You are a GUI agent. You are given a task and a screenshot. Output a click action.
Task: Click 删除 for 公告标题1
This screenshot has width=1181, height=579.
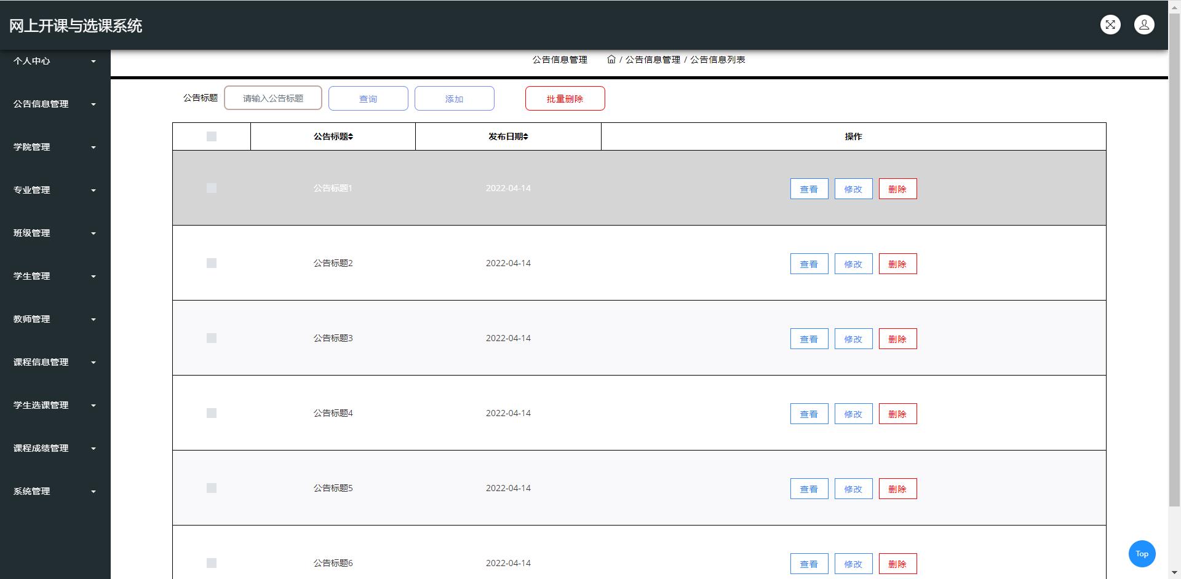point(898,189)
